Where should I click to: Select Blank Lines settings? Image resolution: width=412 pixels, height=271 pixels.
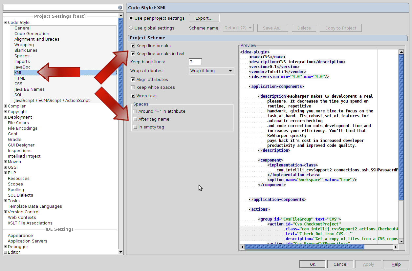[26, 50]
